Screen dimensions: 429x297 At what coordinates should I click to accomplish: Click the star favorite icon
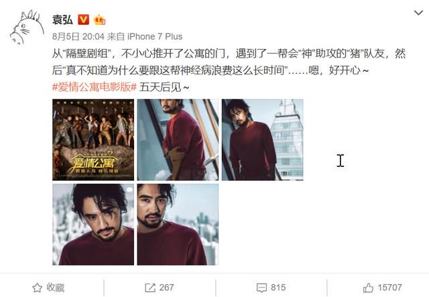pyautogui.click(x=38, y=288)
